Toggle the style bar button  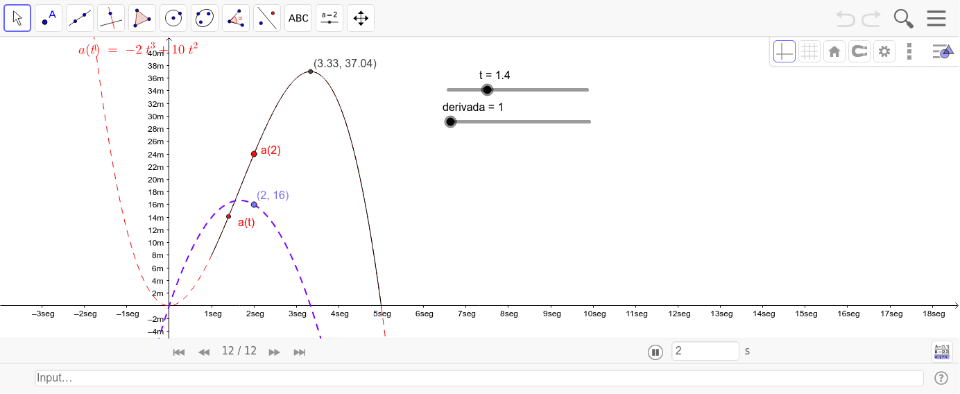[x=943, y=51]
